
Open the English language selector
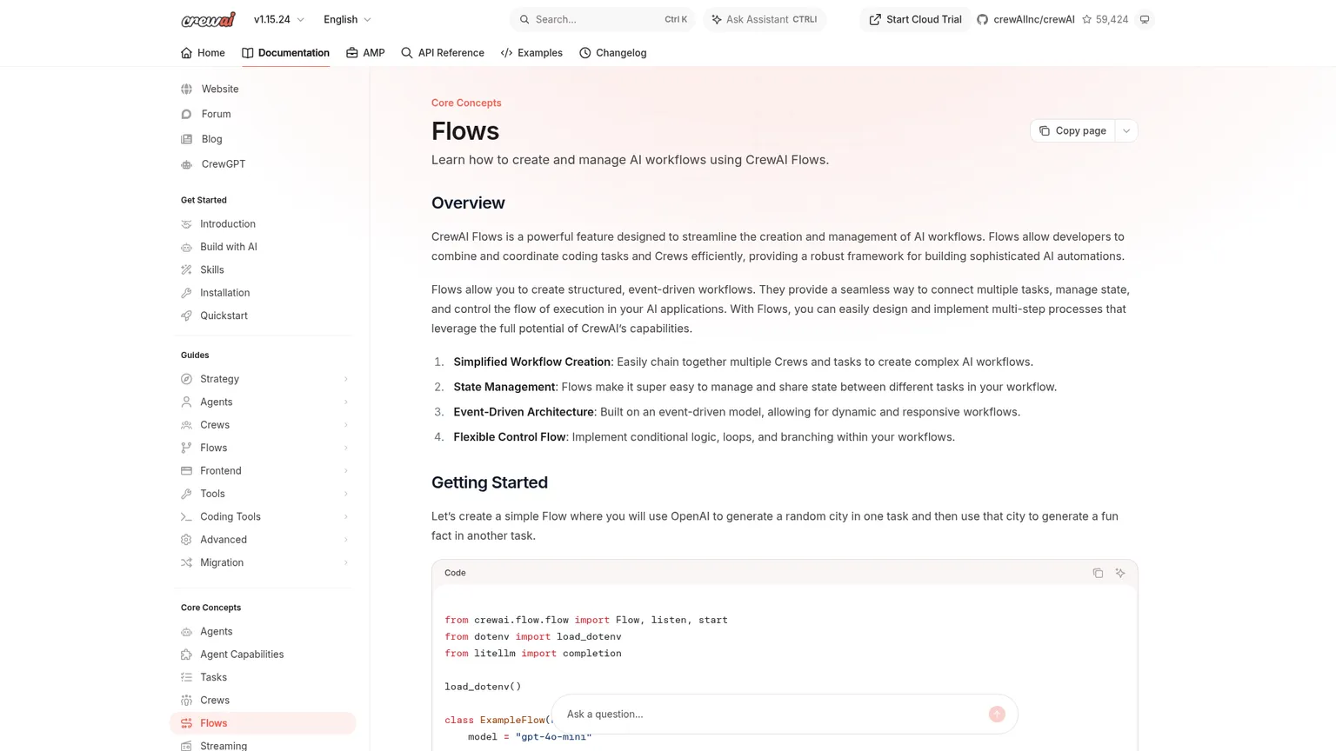(348, 19)
